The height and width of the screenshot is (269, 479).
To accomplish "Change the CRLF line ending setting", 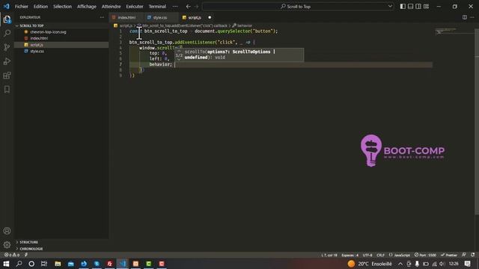I will click(x=380, y=255).
